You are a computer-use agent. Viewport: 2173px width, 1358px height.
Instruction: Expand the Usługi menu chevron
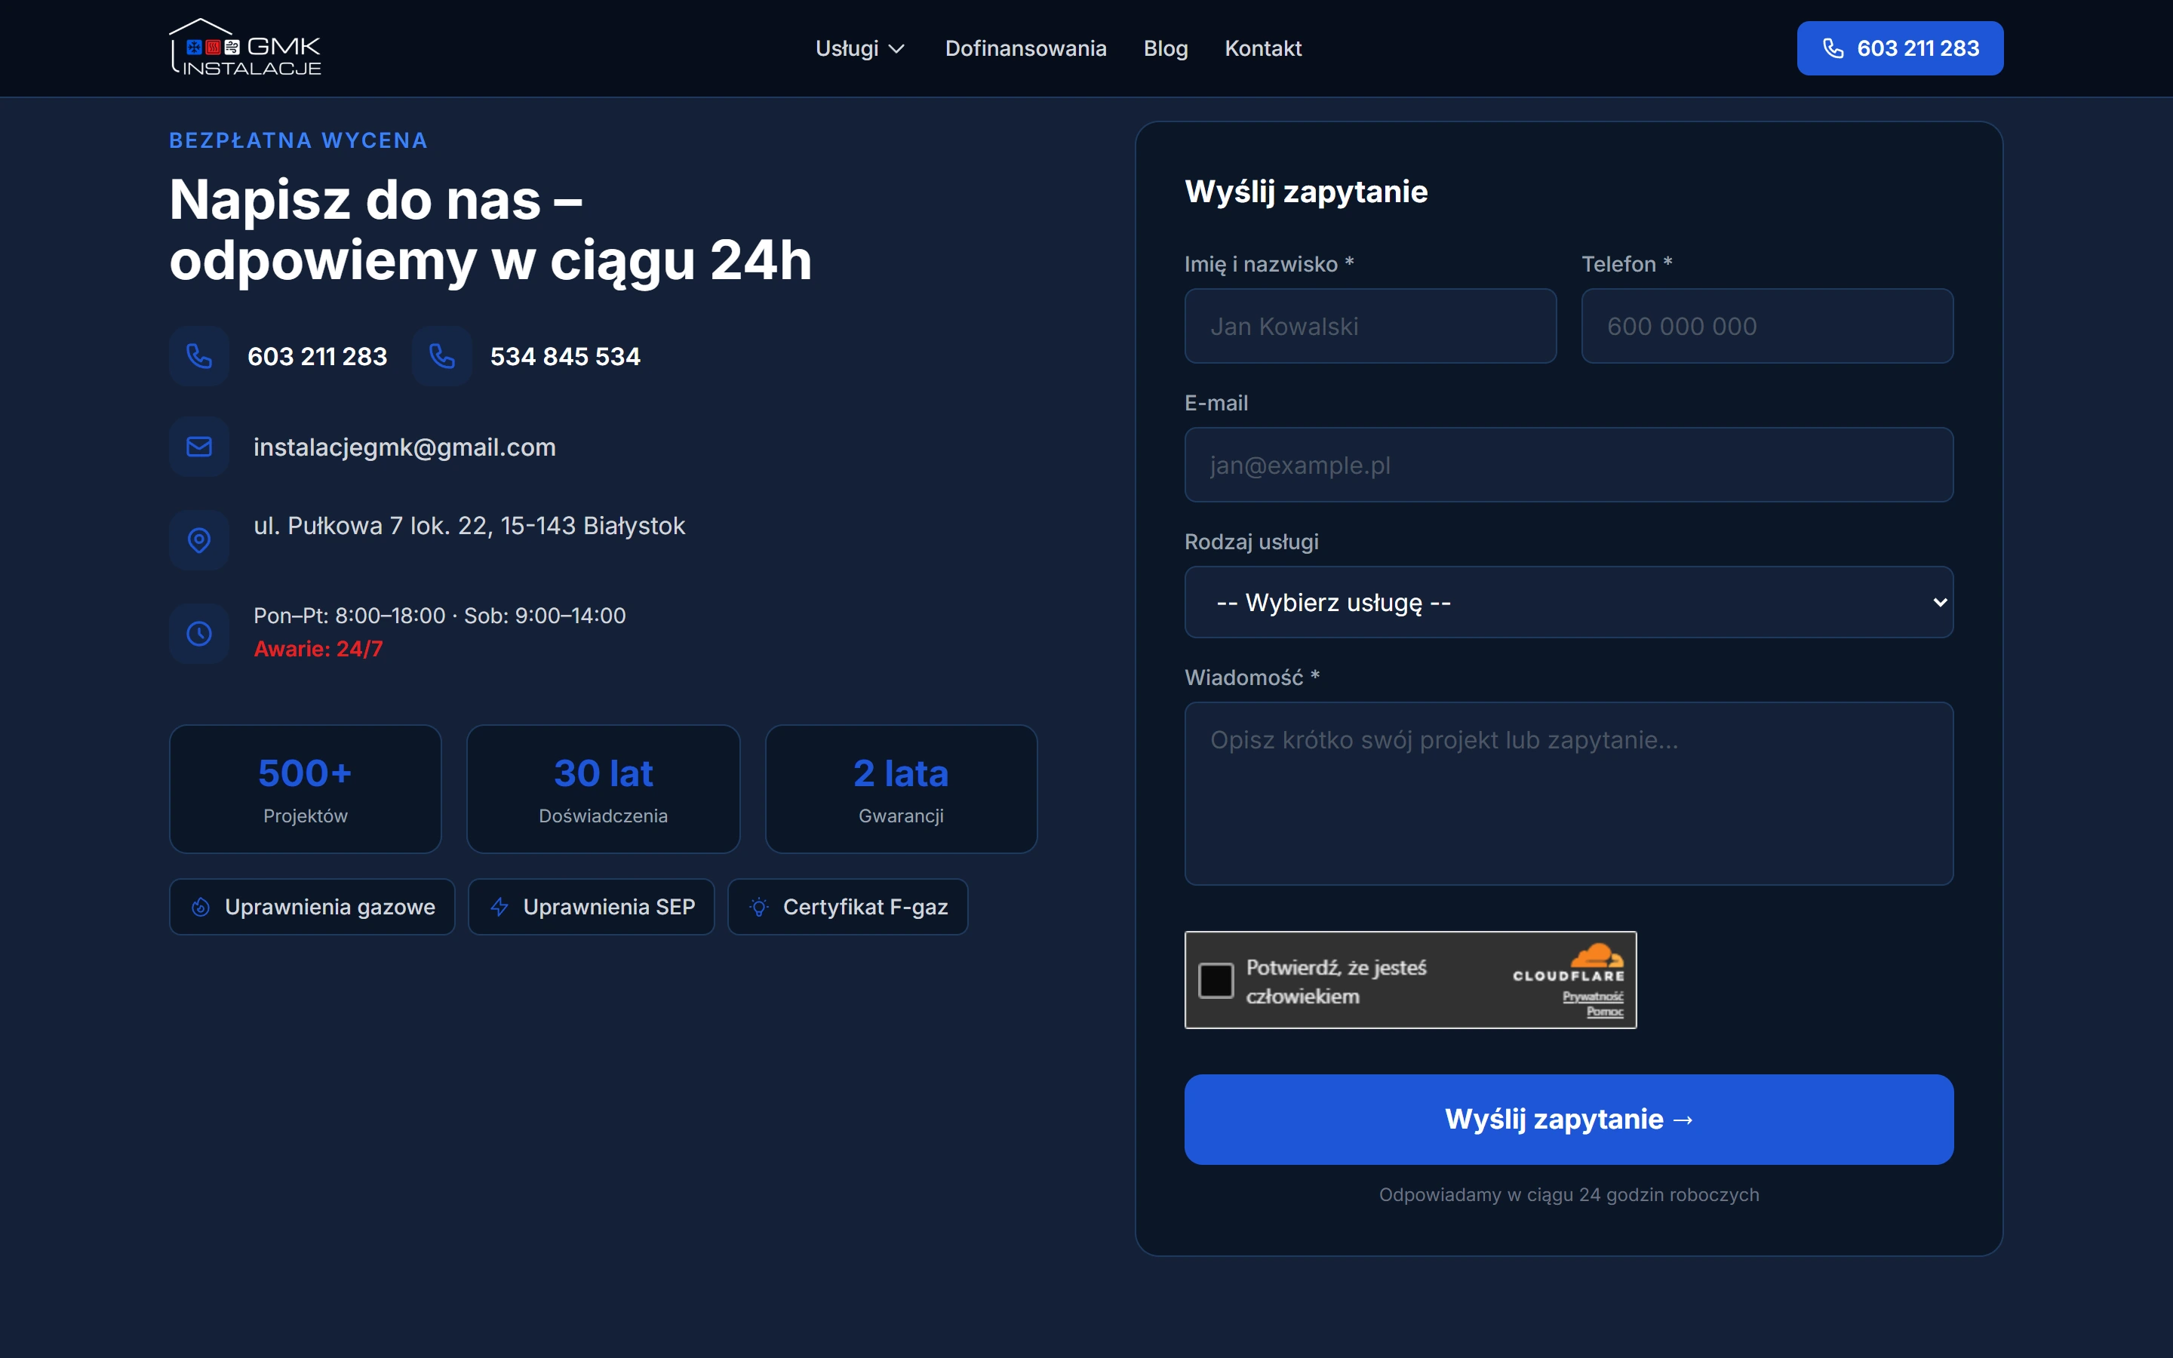click(896, 48)
